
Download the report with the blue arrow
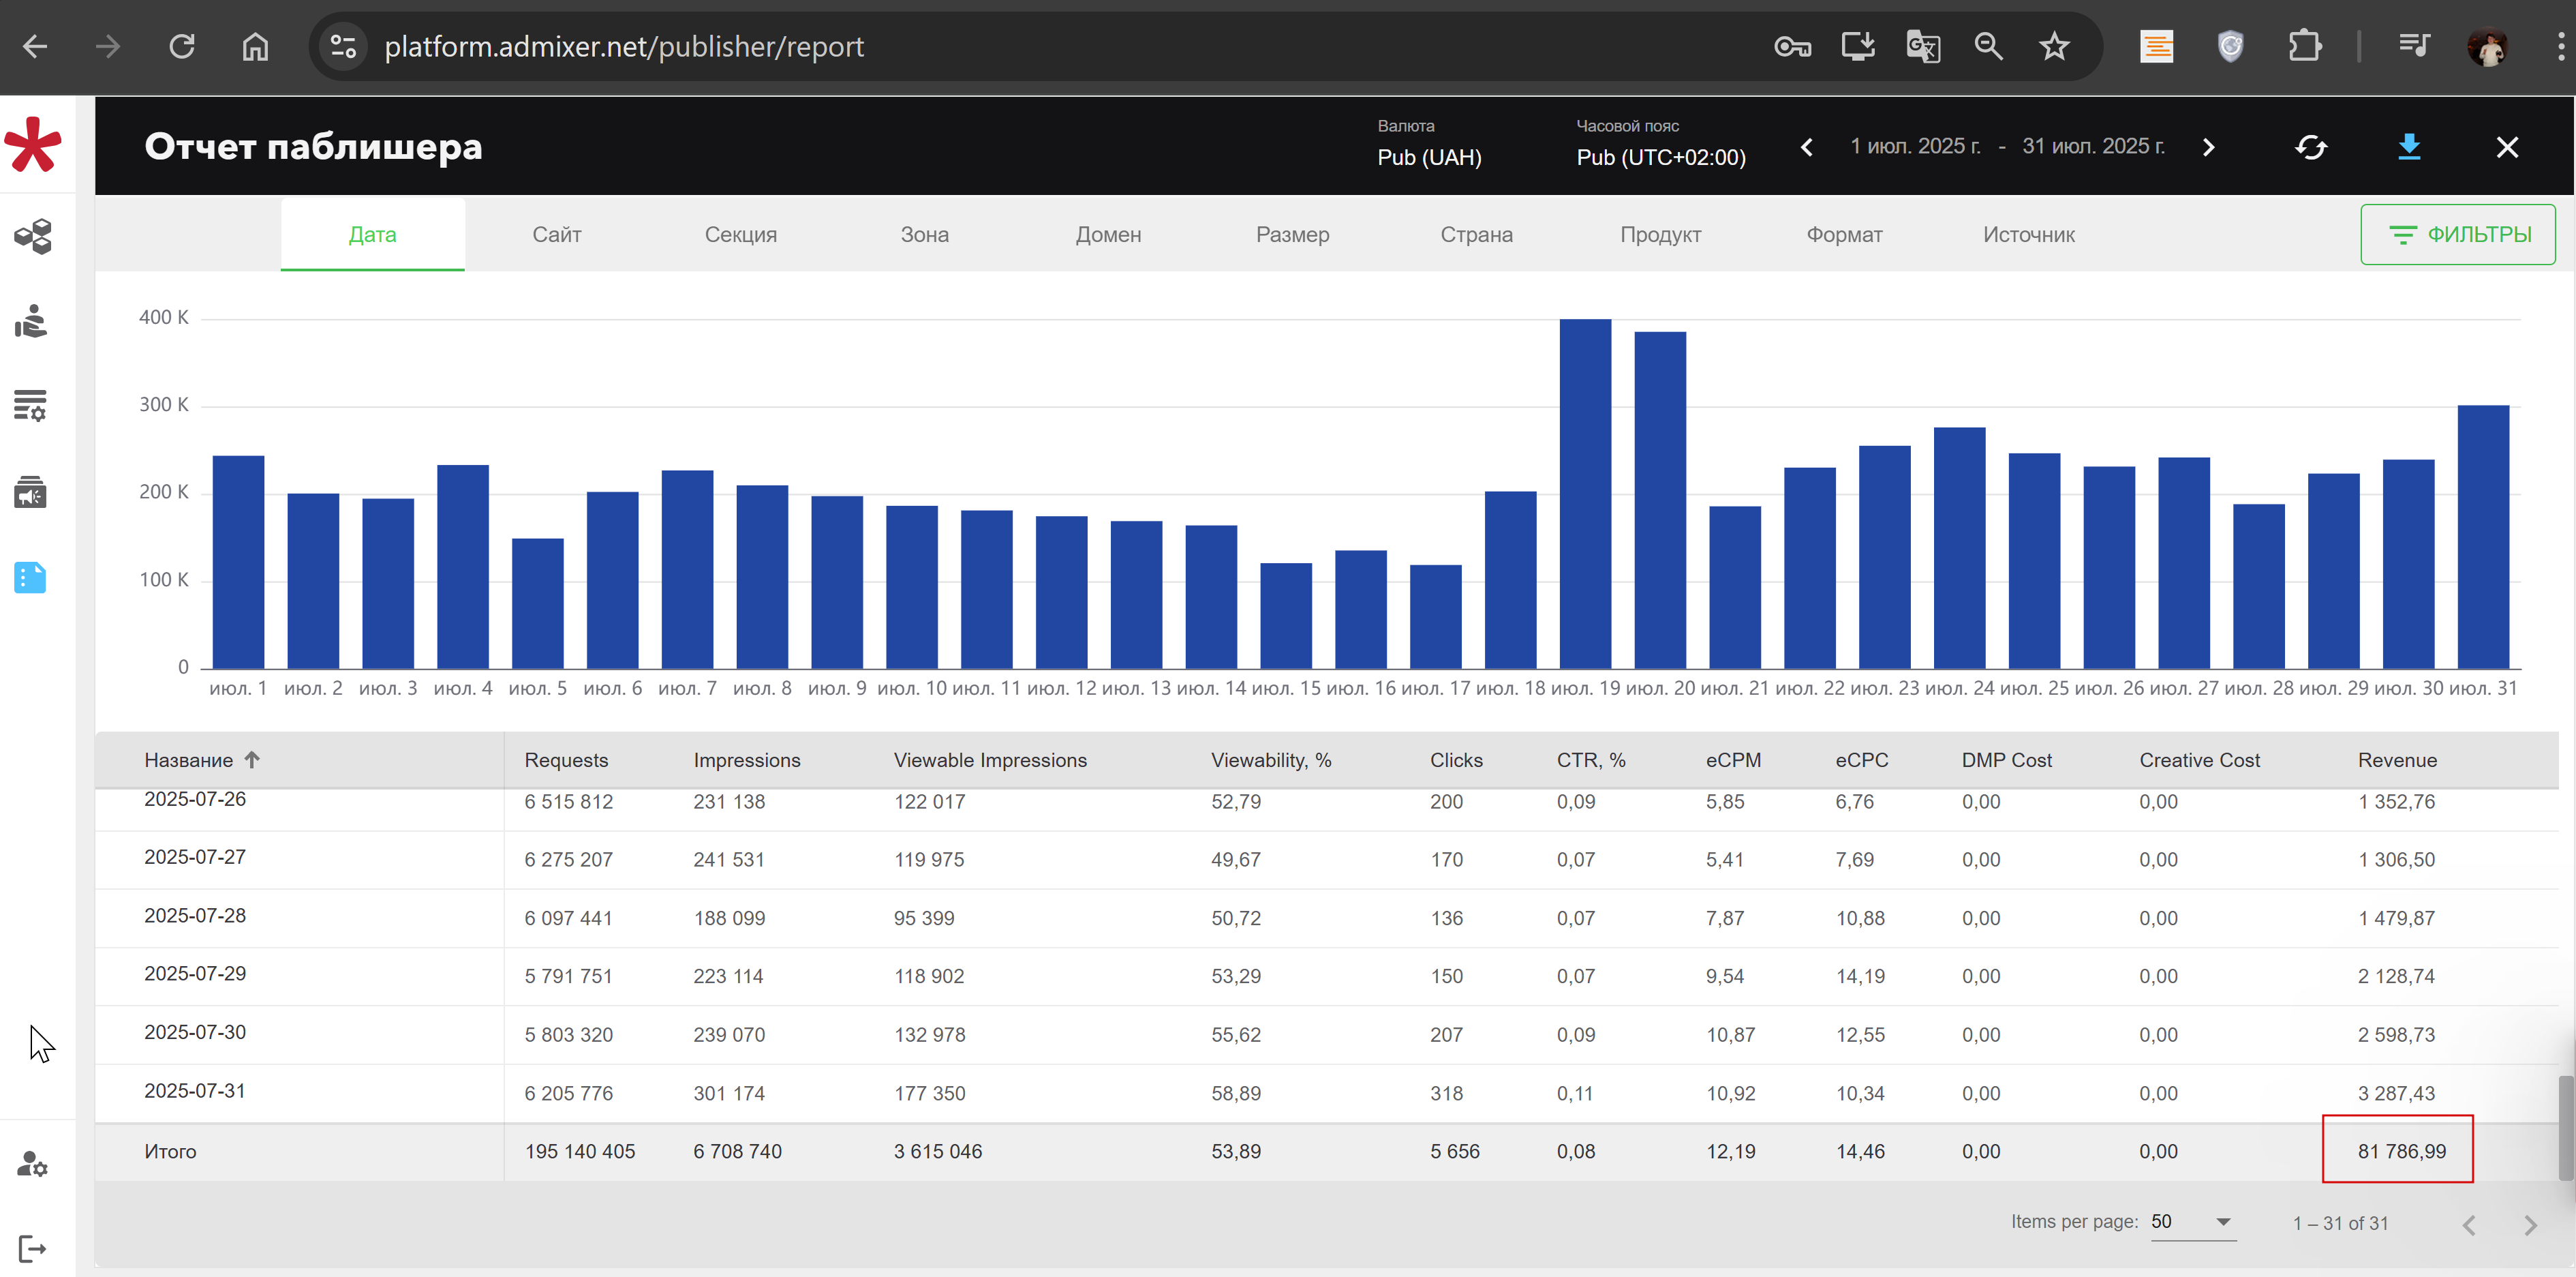pyautogui.click(x=2409, y=147)
